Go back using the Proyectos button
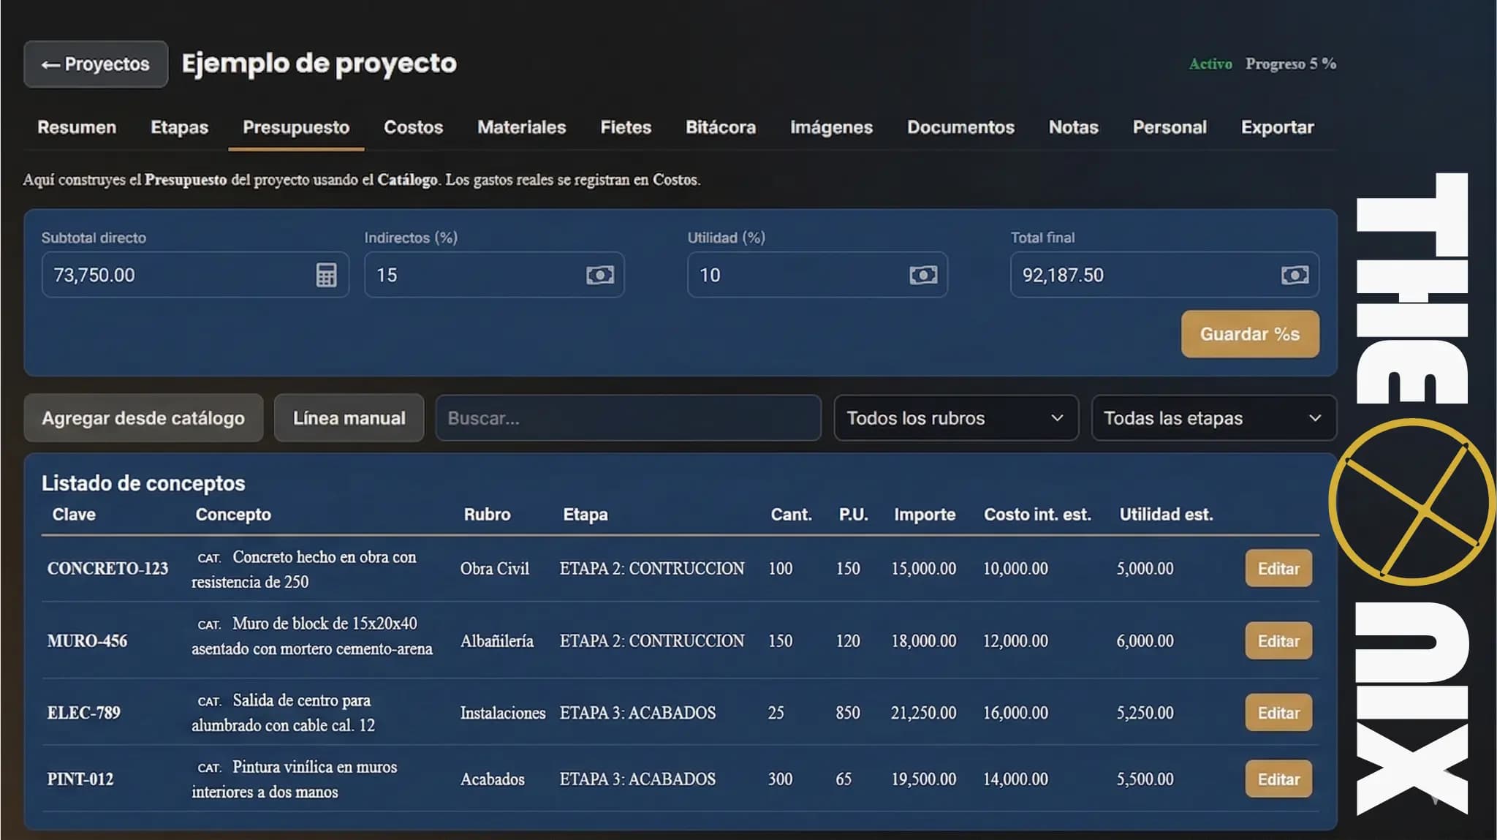This screenshot has width=1497, height=840. tap(96, 64)
